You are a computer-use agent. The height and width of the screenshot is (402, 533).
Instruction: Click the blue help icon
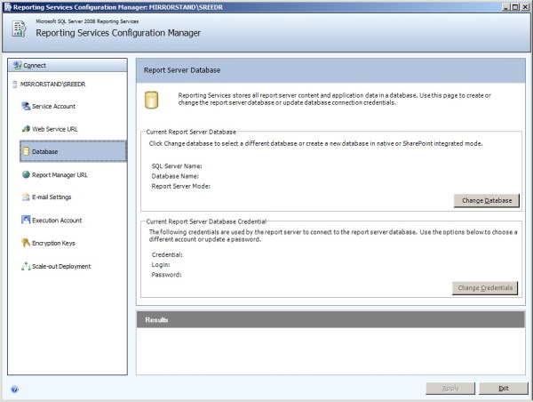click(x=14, y=389)
